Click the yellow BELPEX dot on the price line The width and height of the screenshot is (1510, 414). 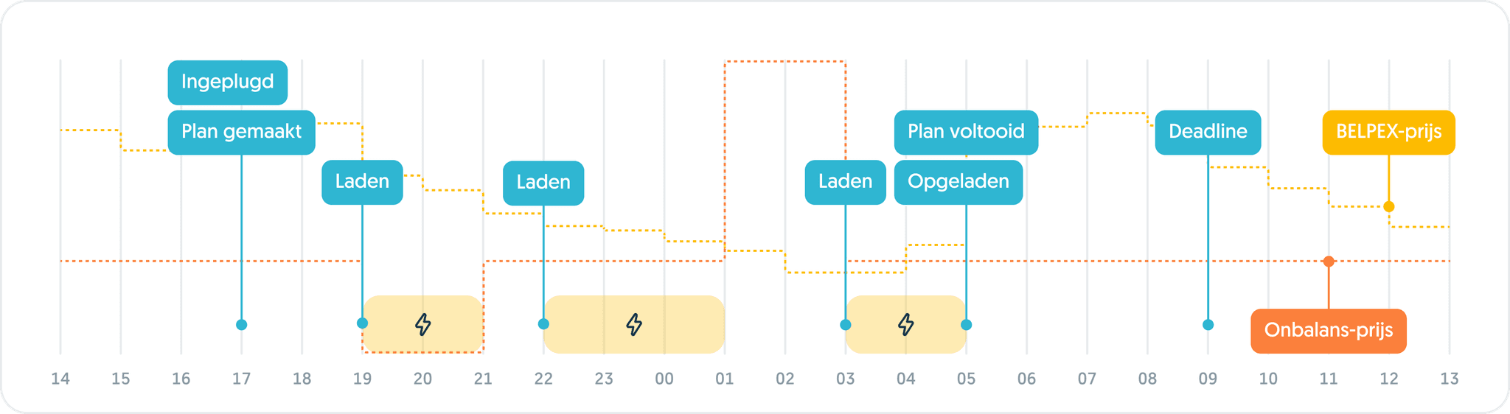(1389, 207)
